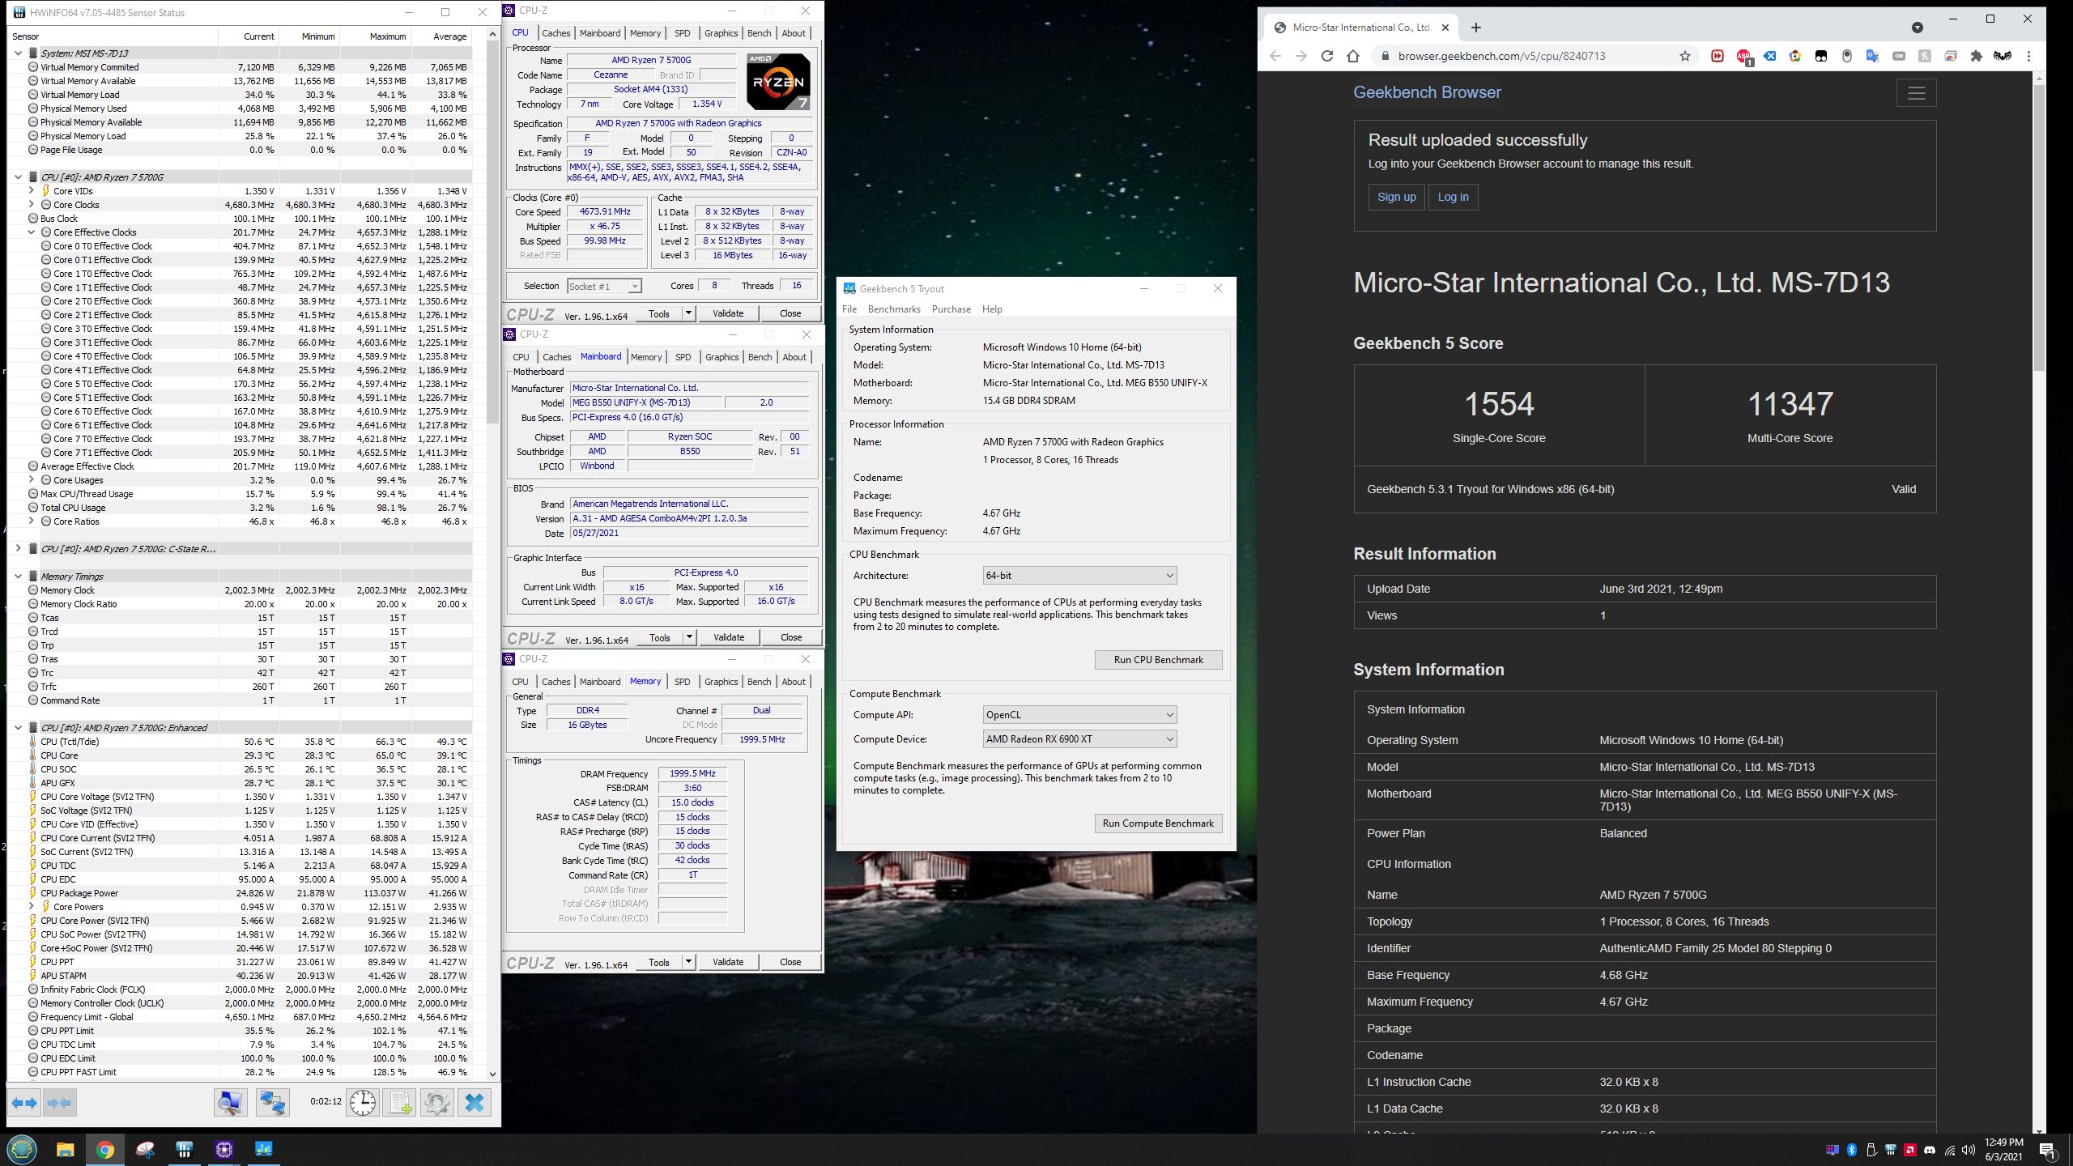Screen dimensions: 2073x1166
Task: Open Compute Device Radeon RX 6900 XT dropdown
Action: tap(1079, 739)
